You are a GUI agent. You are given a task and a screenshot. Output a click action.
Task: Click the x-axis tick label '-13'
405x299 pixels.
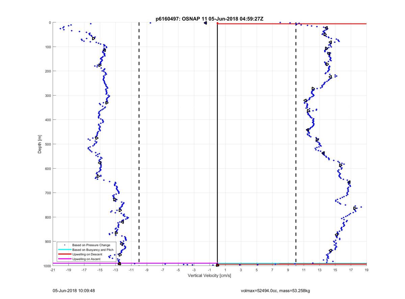coord(115,270)
